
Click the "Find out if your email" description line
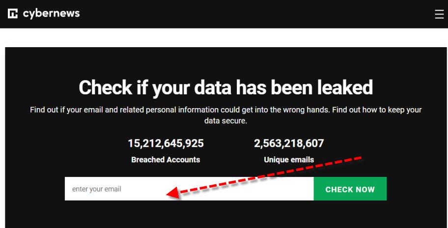point(225,110)
